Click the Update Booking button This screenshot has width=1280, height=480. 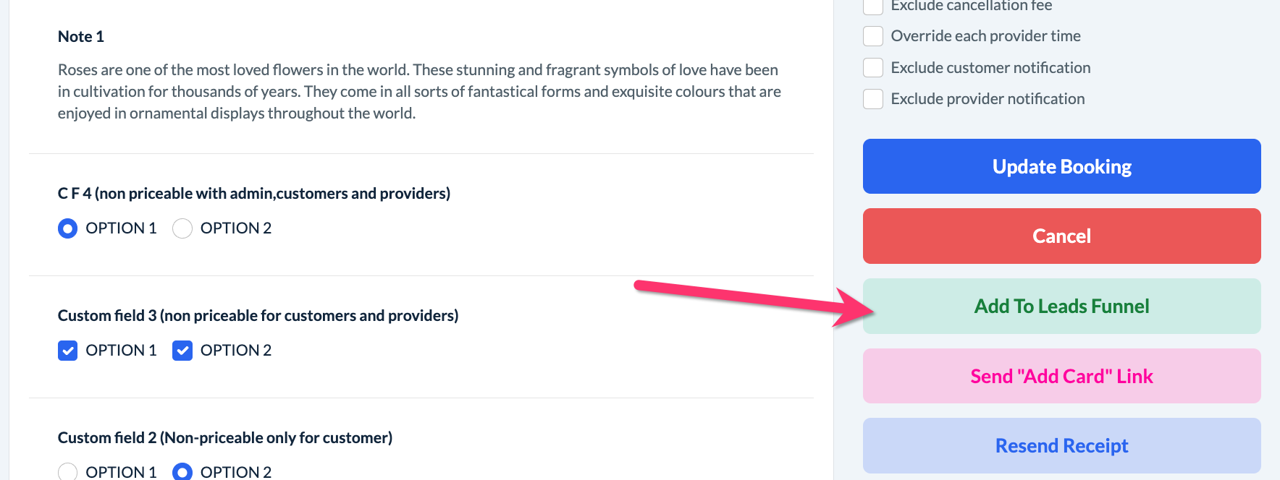click(1061, 166)
